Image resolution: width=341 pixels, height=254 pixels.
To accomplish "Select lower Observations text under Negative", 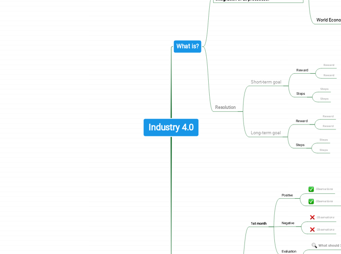I will [x=325, y=230].
